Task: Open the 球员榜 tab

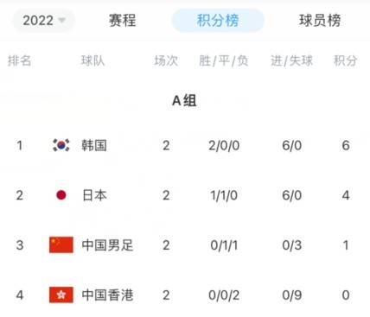Action: coord(320,21)
